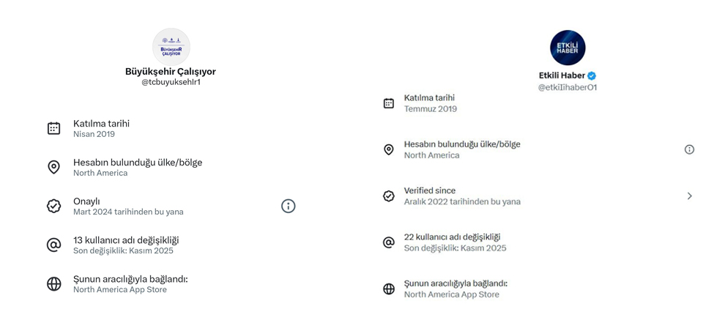Click the Verified since badge icon
Viewport: 714px width, 328px height.
[x=389, y=195]
